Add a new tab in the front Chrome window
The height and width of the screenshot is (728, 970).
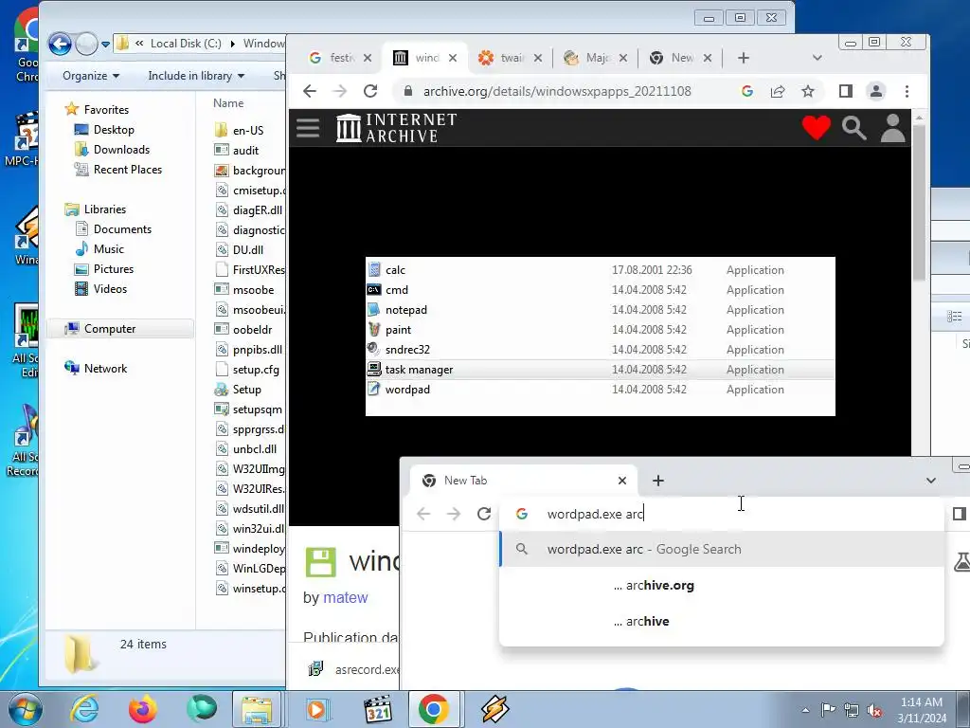click(x=658, y=481)
